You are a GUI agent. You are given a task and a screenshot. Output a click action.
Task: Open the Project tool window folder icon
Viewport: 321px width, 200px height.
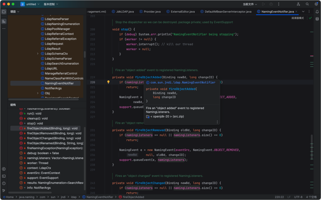coord(4,12)
